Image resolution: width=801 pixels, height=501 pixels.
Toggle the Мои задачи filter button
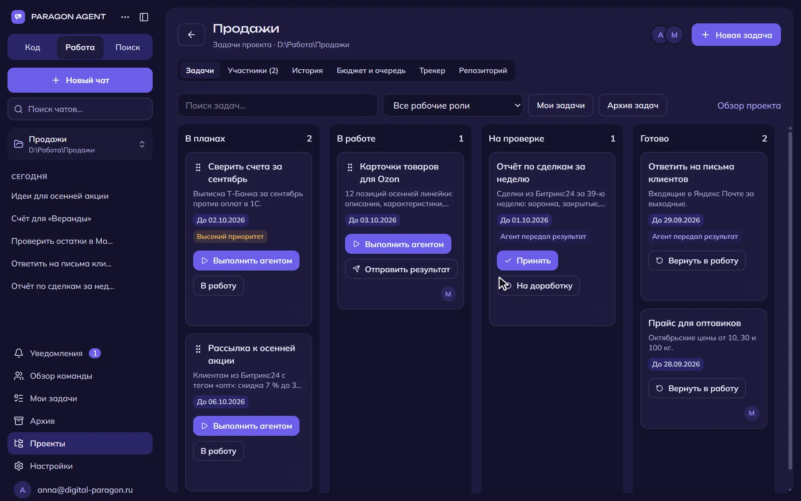[561, 106]
